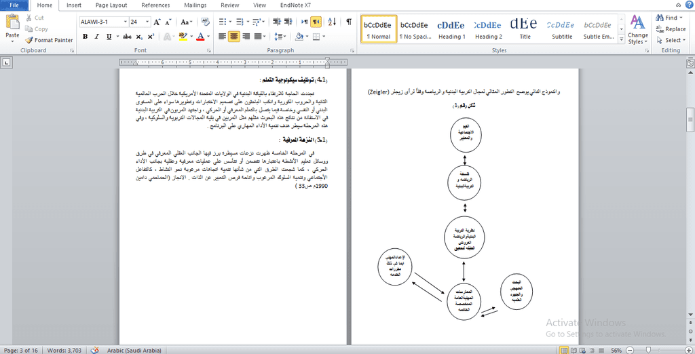Viewport: 695px width, 354px height.
Task: Click the Change Styles icon
Action: (638, 29)
